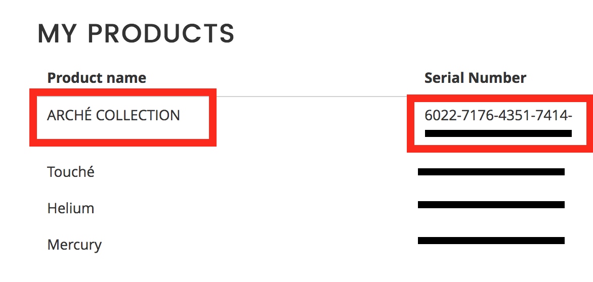The height and width of the screenshot is (282, 593).
Task: Click the serial number starting with 6022
Action: 498,115
